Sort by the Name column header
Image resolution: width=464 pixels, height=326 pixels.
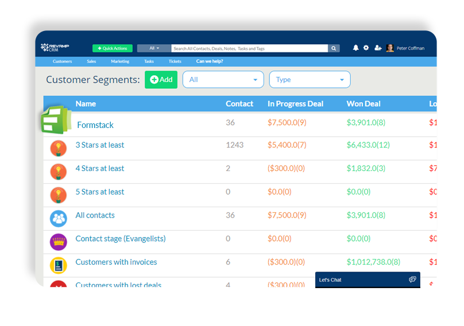pos(86,104)
